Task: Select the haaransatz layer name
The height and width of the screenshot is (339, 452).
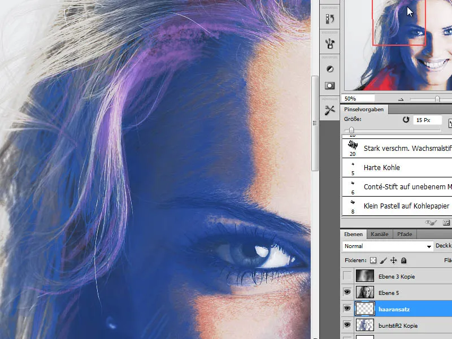Action: (394, 309)
